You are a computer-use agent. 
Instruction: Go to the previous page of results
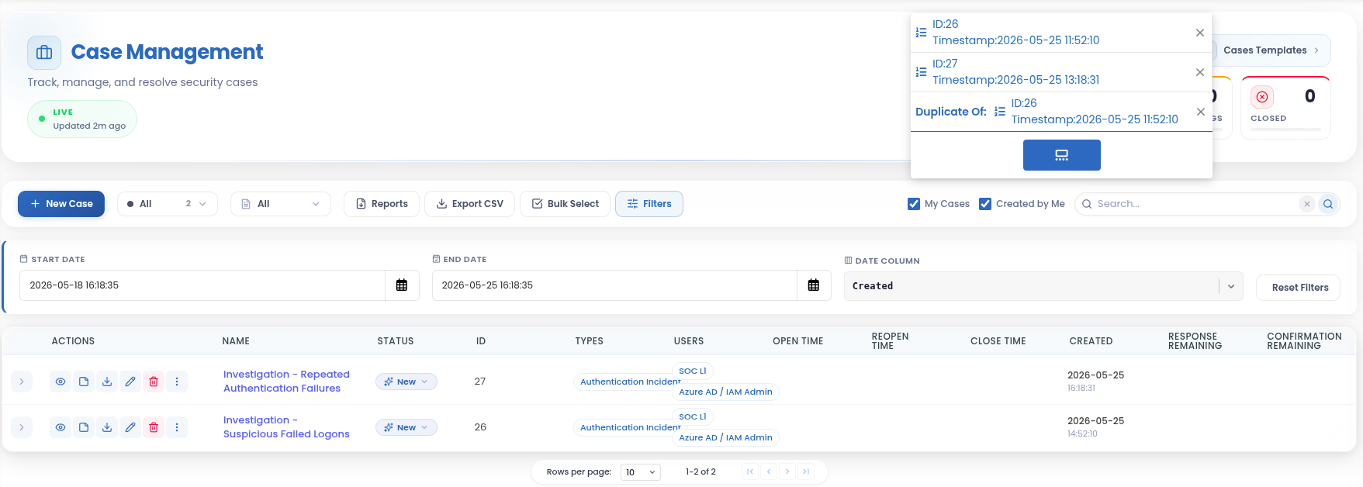coord(769,471)
